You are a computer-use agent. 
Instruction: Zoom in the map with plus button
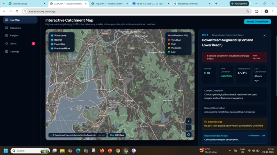(188, 121)
